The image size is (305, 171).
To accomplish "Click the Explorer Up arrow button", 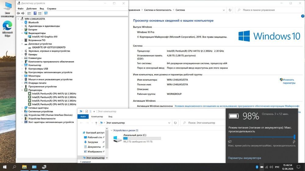I will 96,123.
